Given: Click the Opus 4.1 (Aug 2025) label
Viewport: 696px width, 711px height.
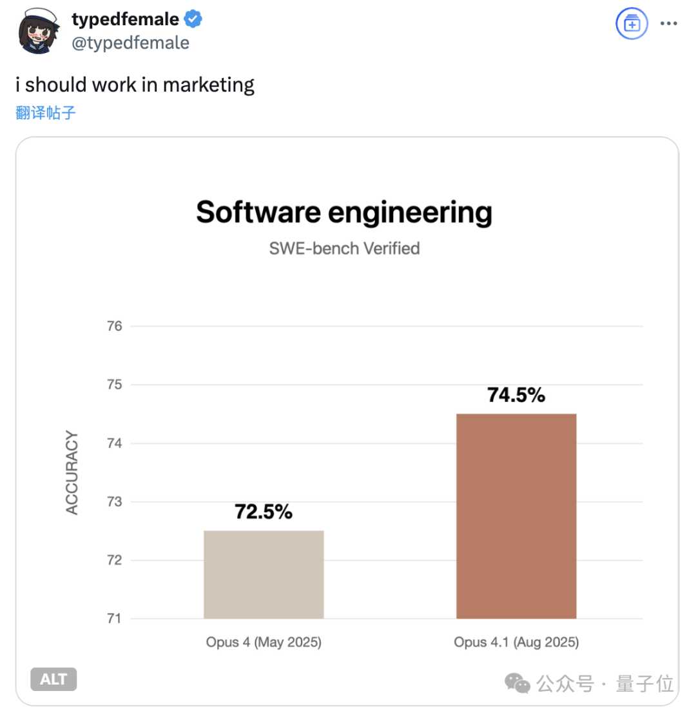Looking at the screenshot, I should 516,642.
